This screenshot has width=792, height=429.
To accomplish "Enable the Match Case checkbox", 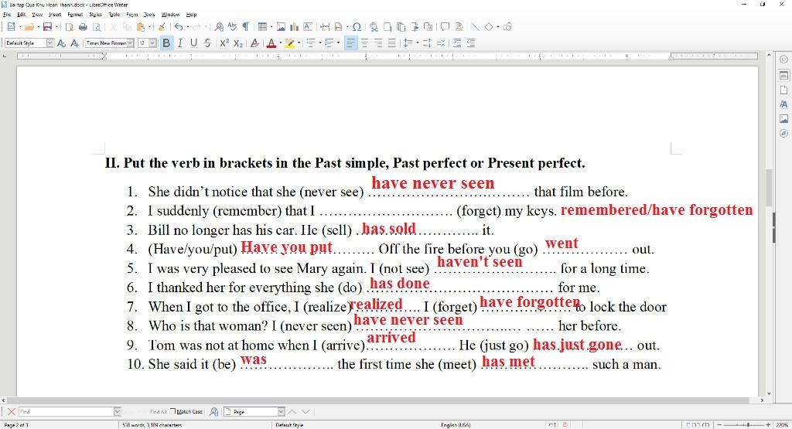I will click(172, 411).
